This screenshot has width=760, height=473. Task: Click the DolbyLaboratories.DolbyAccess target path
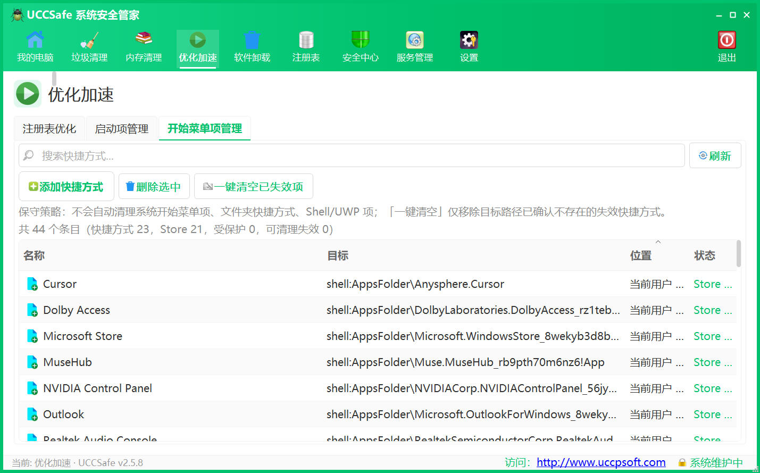[473, 310]
